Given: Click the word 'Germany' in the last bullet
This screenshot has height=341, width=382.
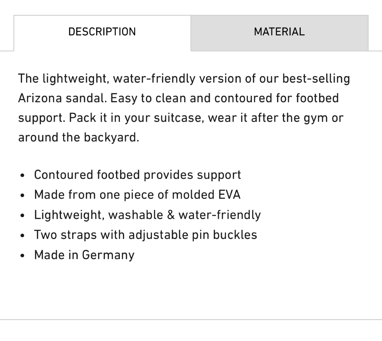Looking at the screenshot, I should coord(108,255).
